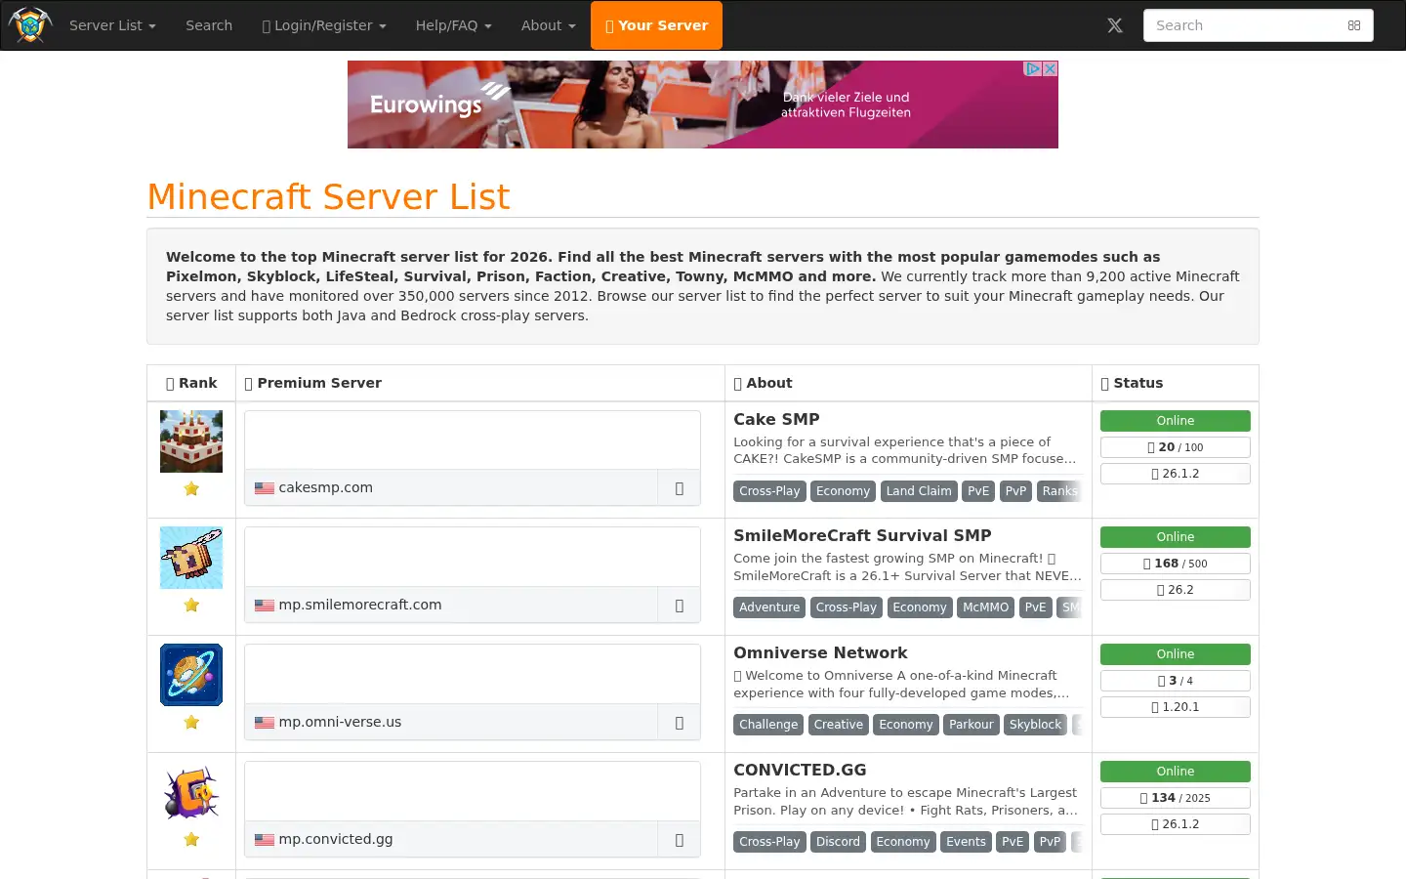Select the Adventure tag on SmileMoreCraft
This screenshot has height=879, width=1406.
(769, 607)
